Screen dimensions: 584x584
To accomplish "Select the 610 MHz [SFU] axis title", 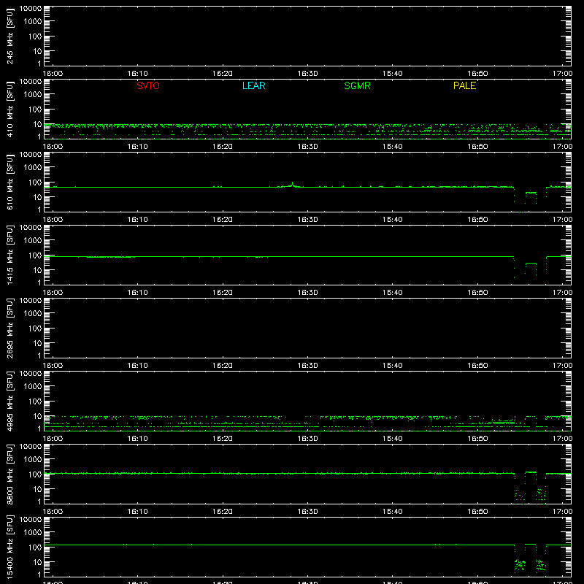I will (x=9, y=182).
